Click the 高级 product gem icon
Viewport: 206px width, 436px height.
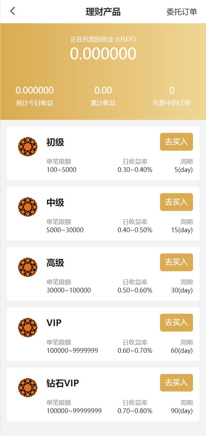pos(28,267)
